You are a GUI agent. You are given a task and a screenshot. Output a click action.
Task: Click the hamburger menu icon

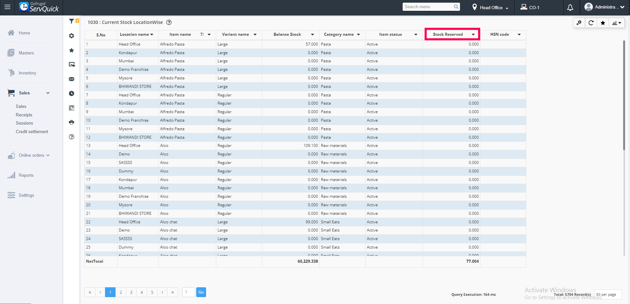[x=7, y=7]
